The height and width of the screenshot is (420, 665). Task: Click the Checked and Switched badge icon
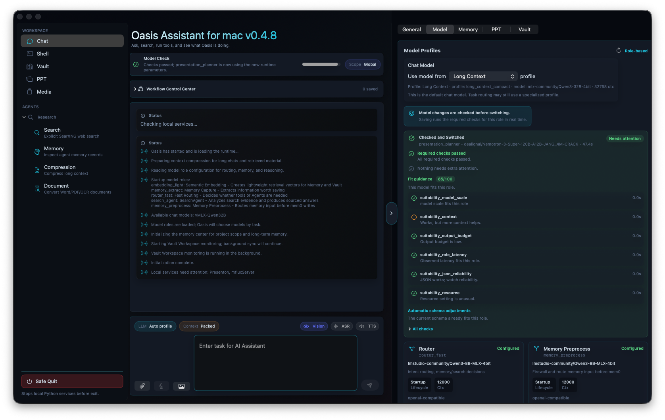(411, 138)
